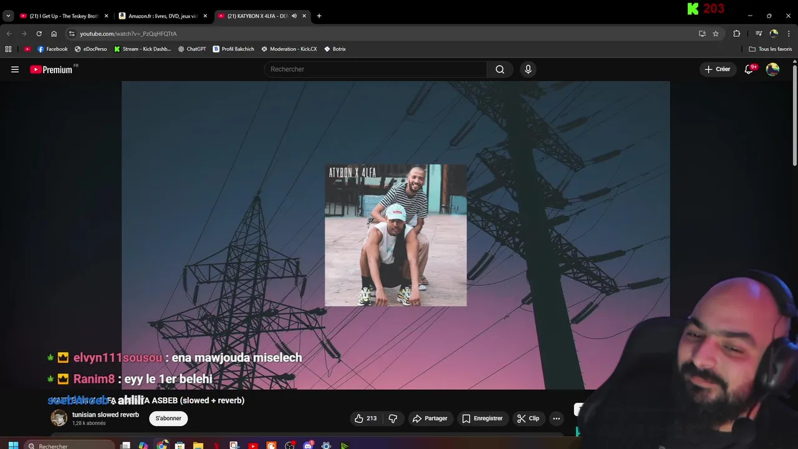Open apps grid in bookmarks bar
Viewport: 798px width, 449px height.
(x=8, y=49)
